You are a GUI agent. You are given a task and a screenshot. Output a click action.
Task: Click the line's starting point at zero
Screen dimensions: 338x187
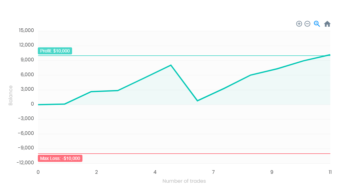point(39,105)
